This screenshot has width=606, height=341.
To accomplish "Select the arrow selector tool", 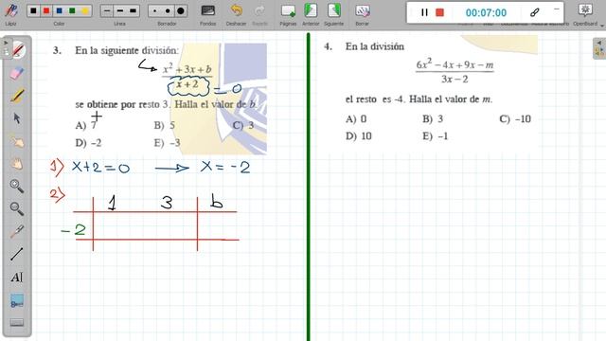I will 17,118.
